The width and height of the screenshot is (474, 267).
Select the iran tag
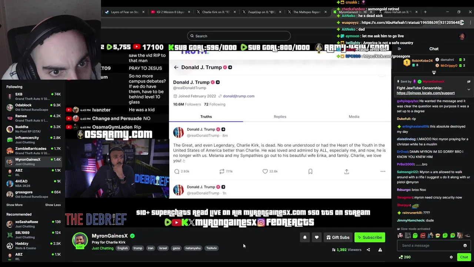[150, 248]
